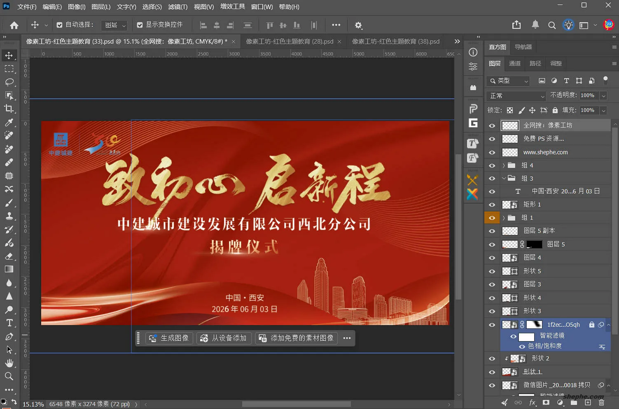
Task: Open the Properties info panel icon
Action: tap(473, 52)
